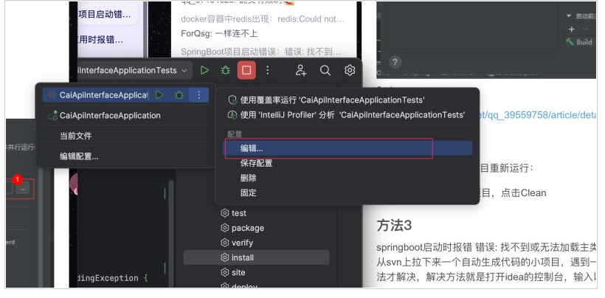Click the 'dingException {' code line
Screen dimensions: 605x298
112,277
